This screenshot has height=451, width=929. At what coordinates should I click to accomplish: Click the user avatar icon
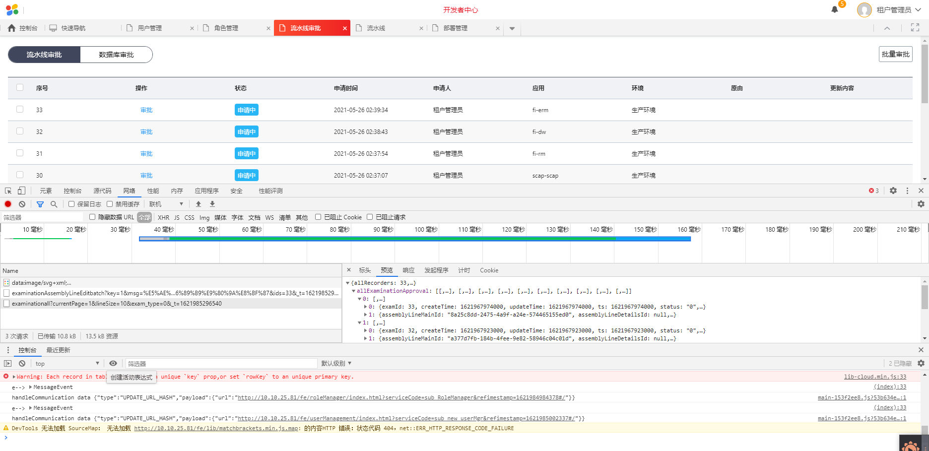coord(864,10)
